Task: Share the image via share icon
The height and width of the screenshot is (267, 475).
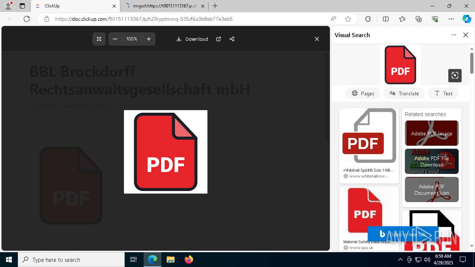Action: pyautogui.click(x=232, y=39)
